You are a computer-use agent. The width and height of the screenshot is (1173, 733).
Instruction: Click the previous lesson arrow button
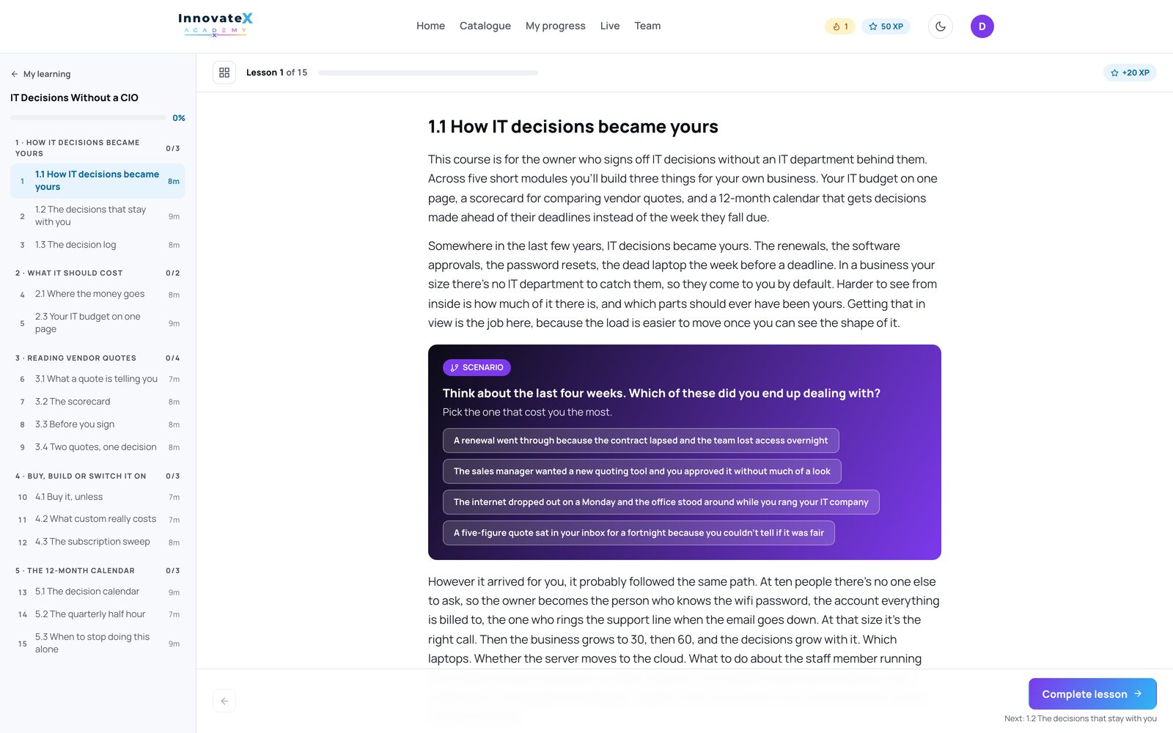tap(224, 701)
